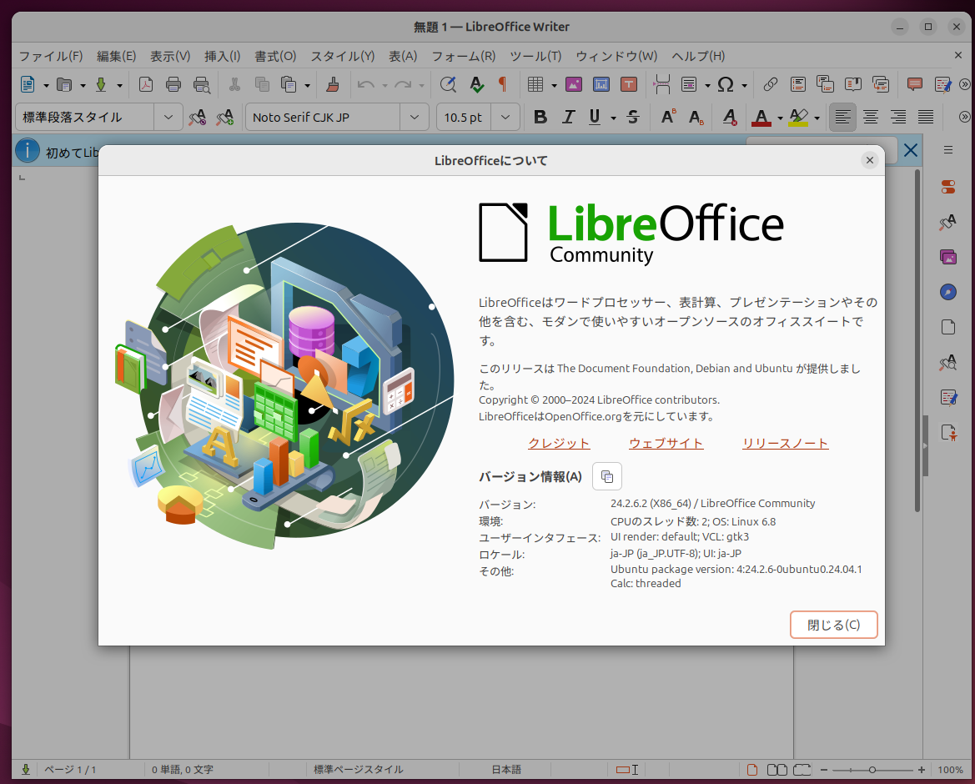Insert a footnote using the toolbar icon

pyautogui.click(x=797, y=84)
